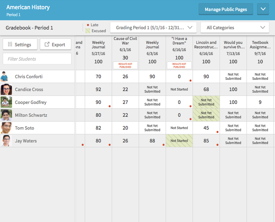
Task: Select student name Milton Schwartz
Action: click(x=31, y=115)
